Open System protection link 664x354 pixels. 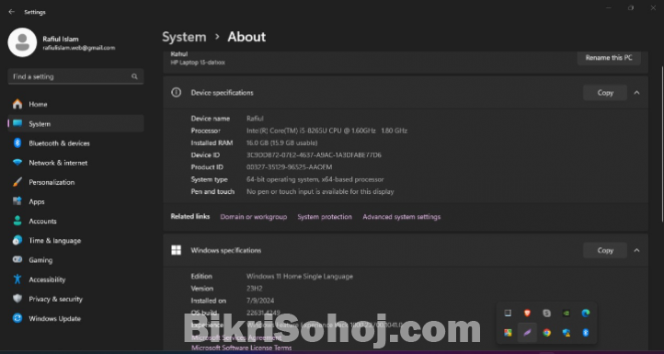pyautogui.click(x=325, y=217)
